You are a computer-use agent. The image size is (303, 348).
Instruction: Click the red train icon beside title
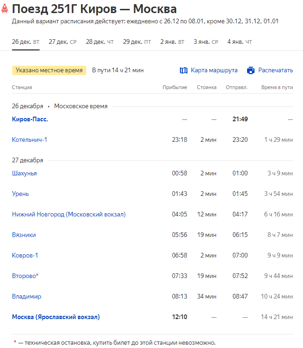tap(5, 9)
